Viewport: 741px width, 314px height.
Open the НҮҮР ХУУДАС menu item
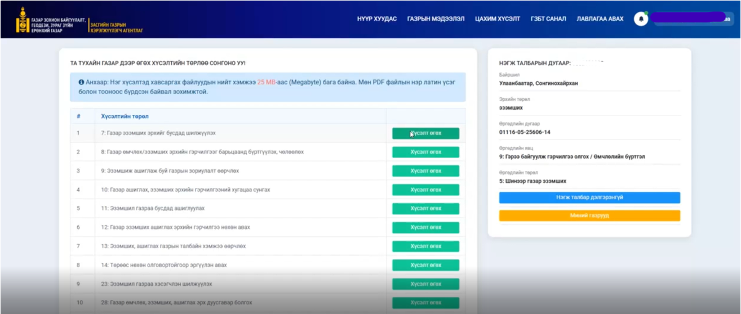(376, 19)
